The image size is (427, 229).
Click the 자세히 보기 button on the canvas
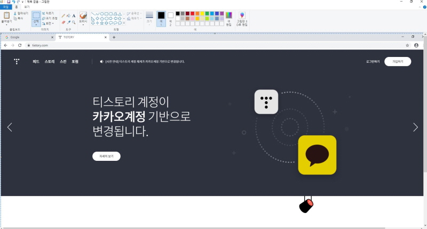tap(106, 156)
